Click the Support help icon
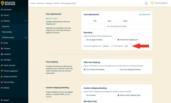The width and height of the screenshot is (171, 103). tap(2, 100)
